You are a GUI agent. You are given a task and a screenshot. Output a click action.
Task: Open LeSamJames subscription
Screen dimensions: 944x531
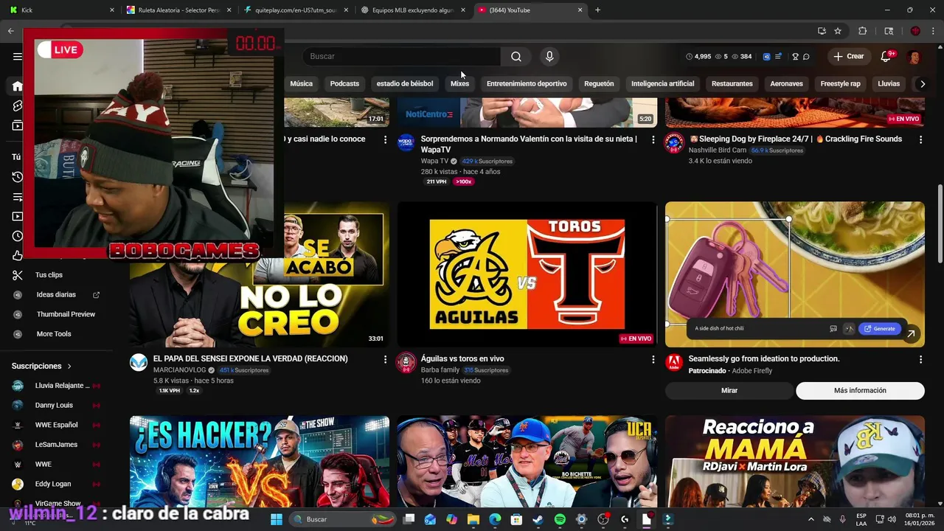pos(56,445)
